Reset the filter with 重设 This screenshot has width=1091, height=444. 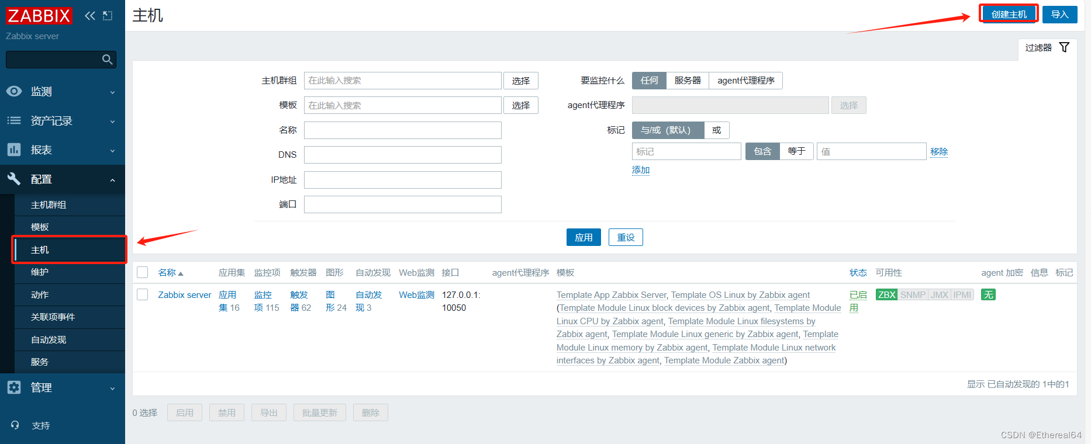(626, 237)
